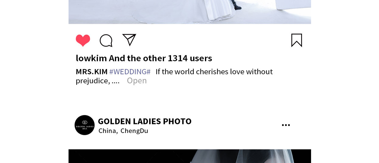Open lowkim's profile from the likes line
This screenshot has width=379, height=163.
pos(91,58)
